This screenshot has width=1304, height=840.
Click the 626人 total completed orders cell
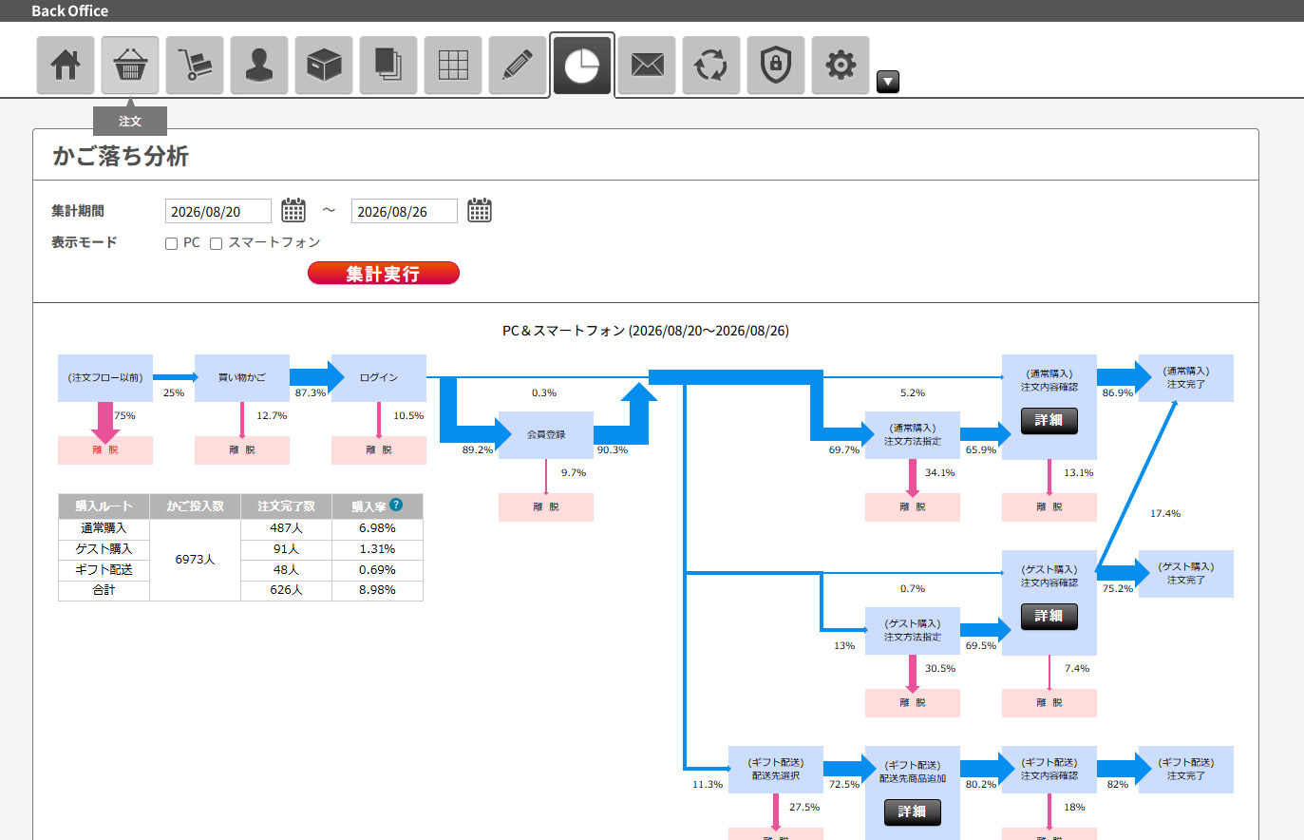click(286, 590)
